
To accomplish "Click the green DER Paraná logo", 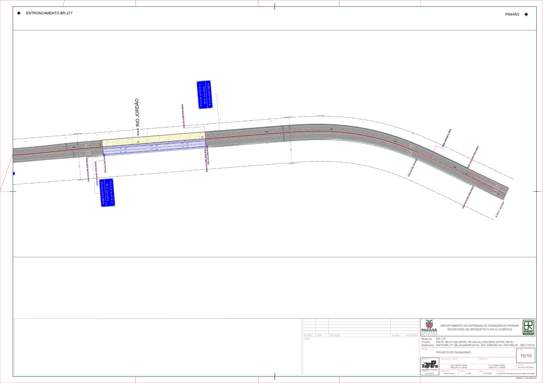I will tap(528, 327).
